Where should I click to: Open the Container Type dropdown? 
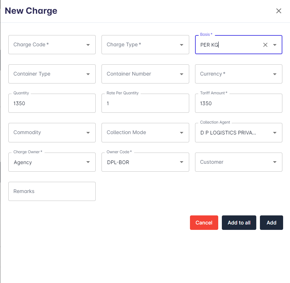point(88,74)
